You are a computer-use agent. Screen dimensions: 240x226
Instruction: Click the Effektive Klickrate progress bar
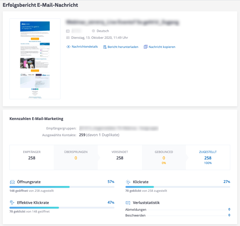tap(62, 207)
